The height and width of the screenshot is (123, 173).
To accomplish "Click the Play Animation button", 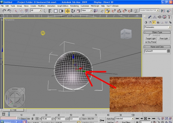I will pos(145,119).
